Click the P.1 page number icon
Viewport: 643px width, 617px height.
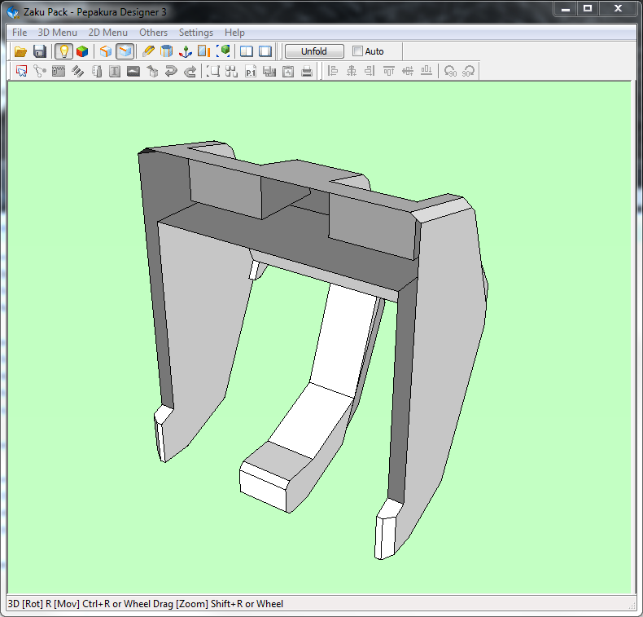pyautogui.click(x=251, y=71)
